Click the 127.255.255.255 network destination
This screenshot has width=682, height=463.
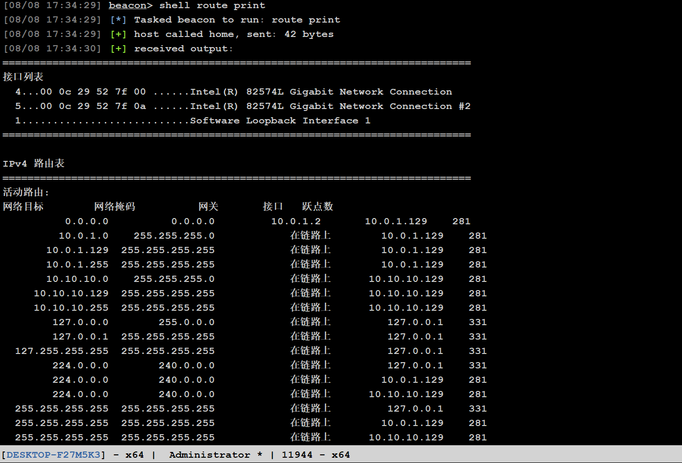62,351
